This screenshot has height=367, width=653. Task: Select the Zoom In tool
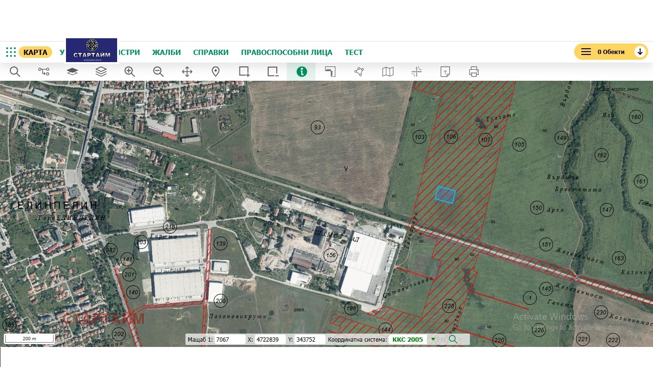(129, 72)
